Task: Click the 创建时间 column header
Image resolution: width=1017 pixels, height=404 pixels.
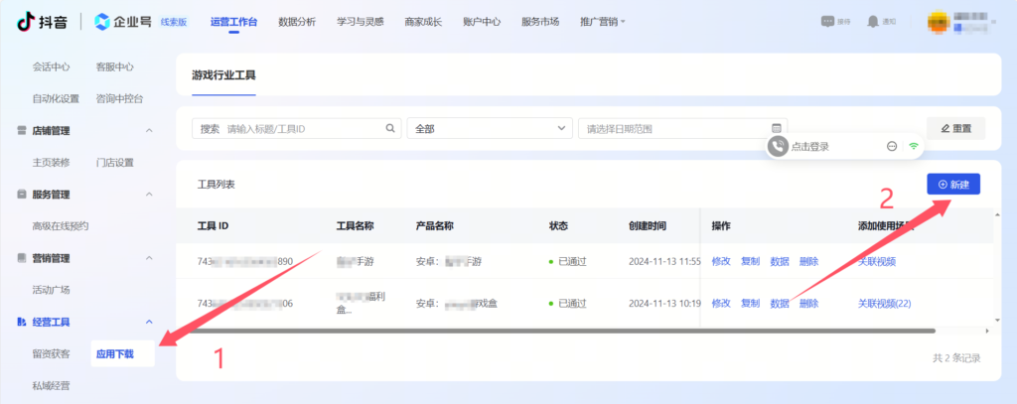Action: [648, 225]
